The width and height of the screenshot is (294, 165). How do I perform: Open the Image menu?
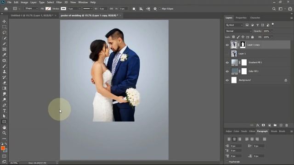click(x=24, y=2)
